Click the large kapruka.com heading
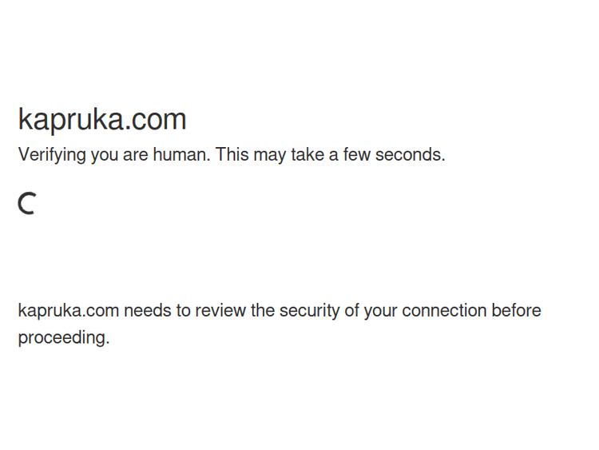The height and width of the screenshot is (450, 599). (102, 119)
